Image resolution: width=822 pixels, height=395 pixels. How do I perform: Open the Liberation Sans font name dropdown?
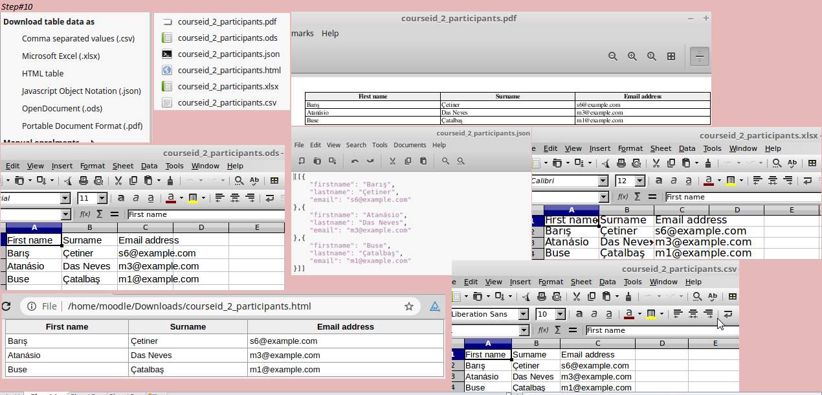pyautogui.click(x=523, y=314)
